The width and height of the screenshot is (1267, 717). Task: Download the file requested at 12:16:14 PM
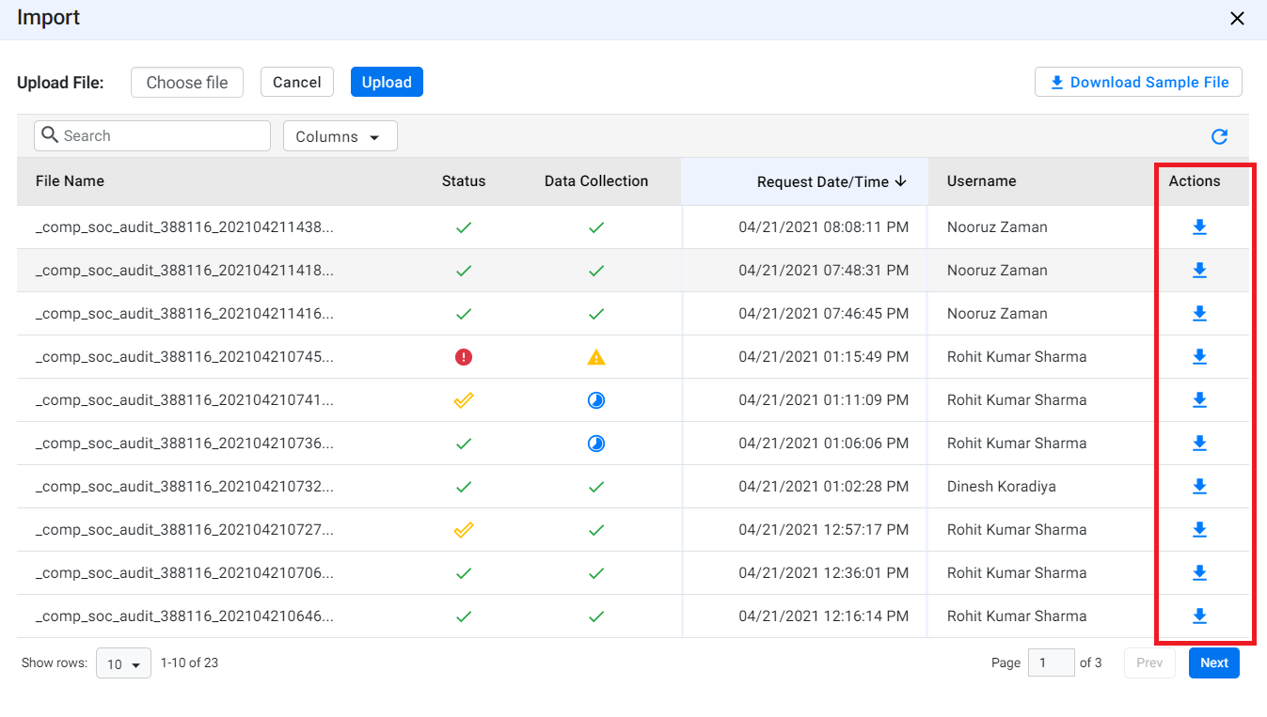pos(1199,616)
